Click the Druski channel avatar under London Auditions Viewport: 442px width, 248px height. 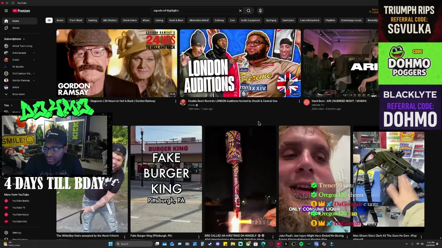pos(183,102)
